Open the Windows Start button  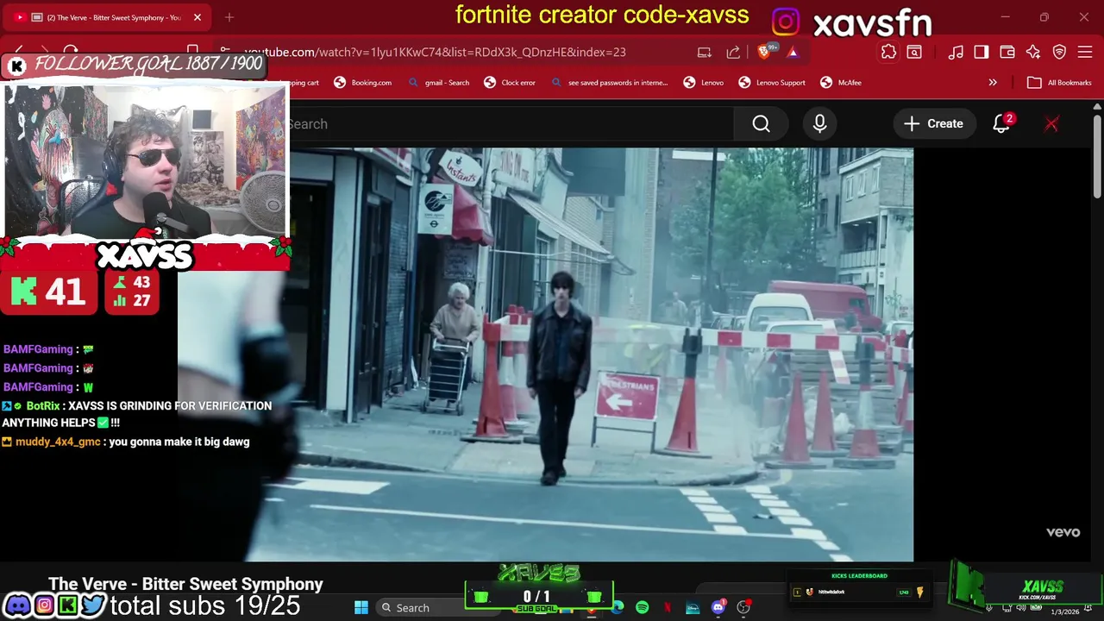(x=361, y=607)
